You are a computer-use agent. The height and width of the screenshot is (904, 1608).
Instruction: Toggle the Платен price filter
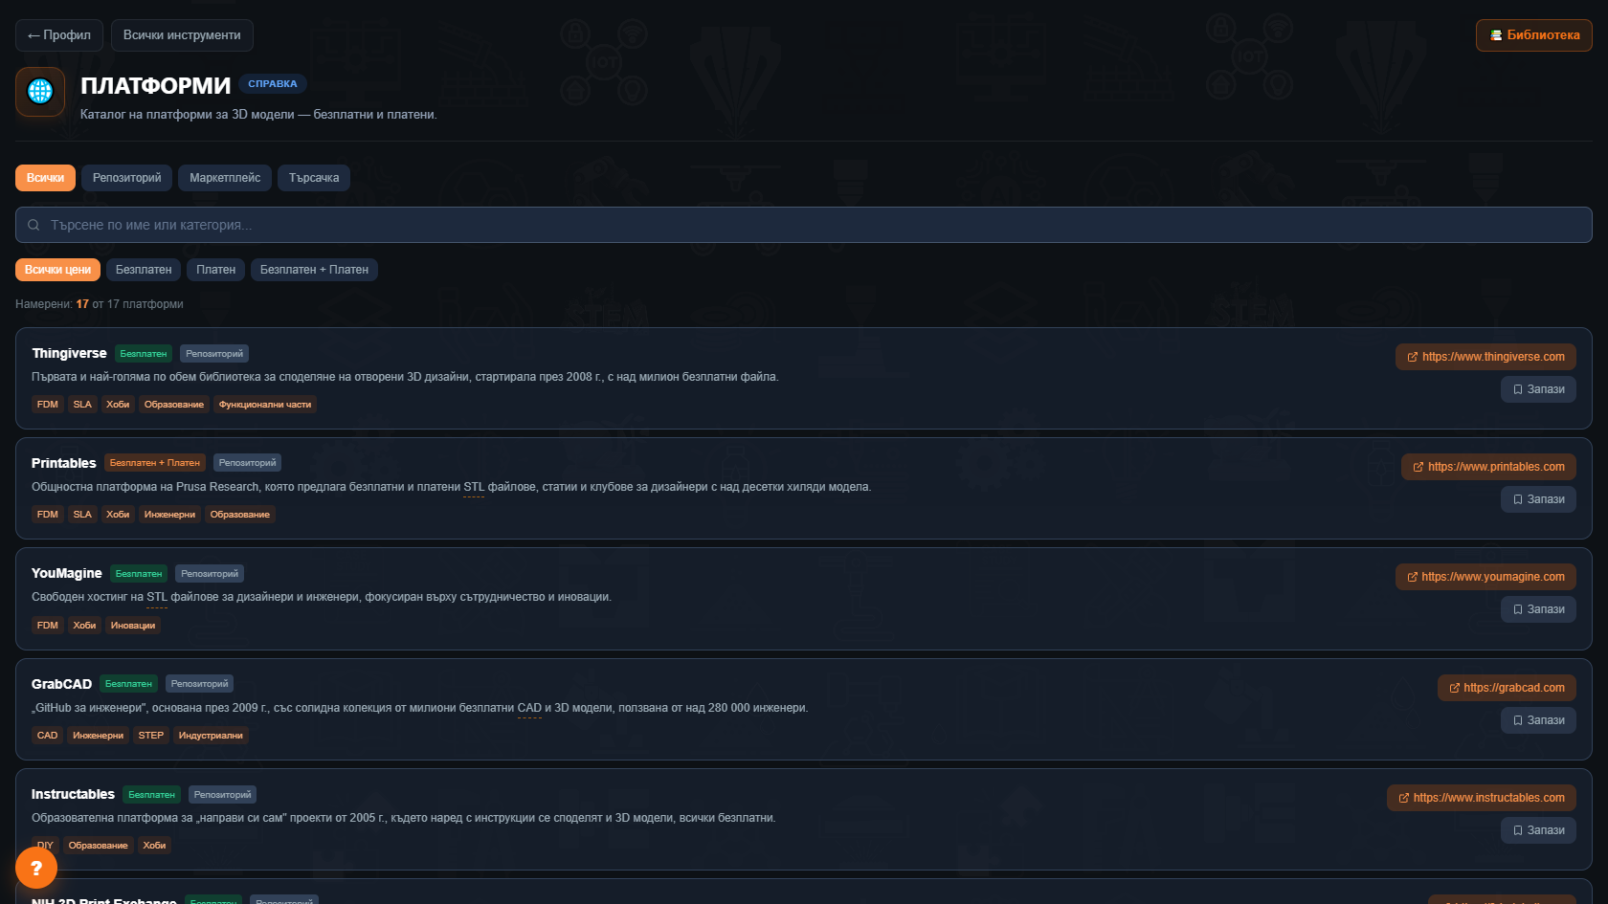pos(216,270)
